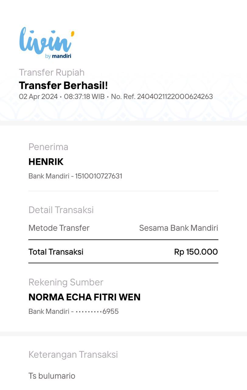This screenshot has height=390, width=247.
Task: Click the 'Transfer Rupiah' label
Action: tap(52, 73)
